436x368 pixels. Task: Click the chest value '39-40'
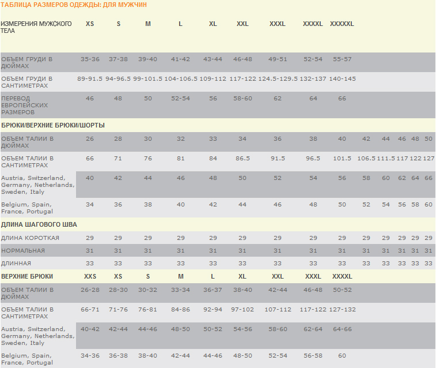tap(147, 59)
